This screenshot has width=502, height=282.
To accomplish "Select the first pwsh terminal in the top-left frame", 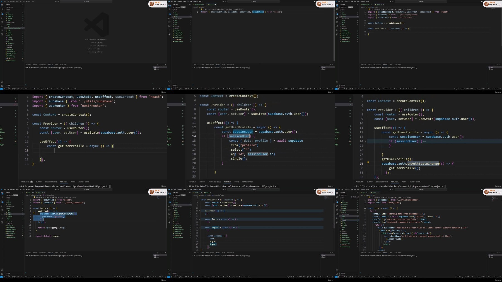I will pyautogui.click(x=160, y=67).
